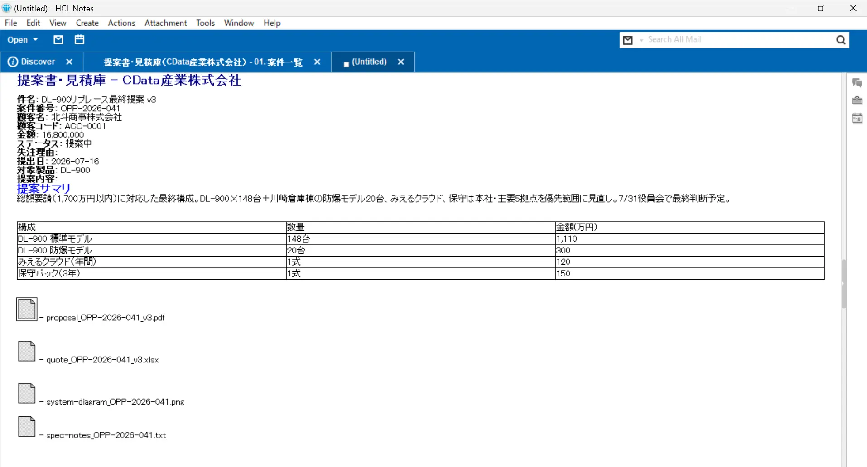Viewport: 867px width, 467px height.
Task: Open search scope dropdown arrow
Action: pos(641,41)
